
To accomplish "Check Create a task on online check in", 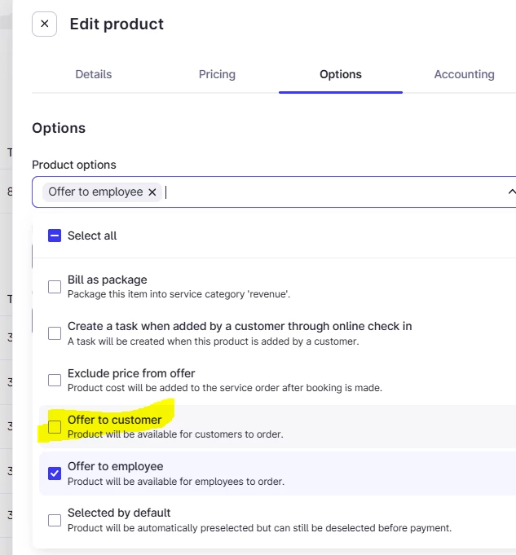I will (55, 333).
